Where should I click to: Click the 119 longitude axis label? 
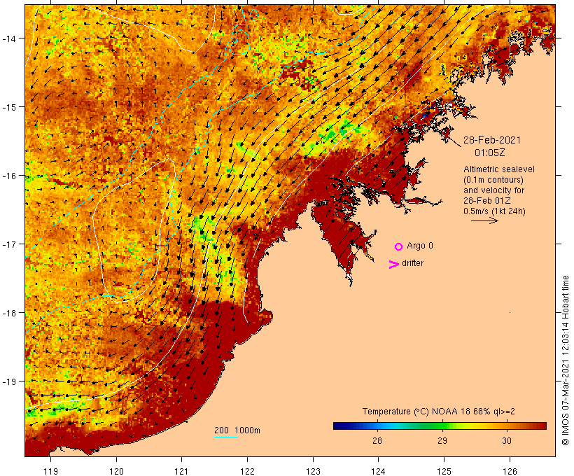point(50,471)
